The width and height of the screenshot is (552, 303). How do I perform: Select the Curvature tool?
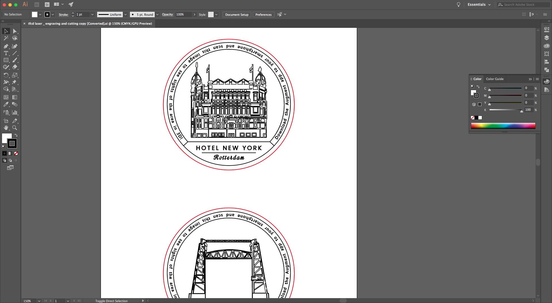tap(15, 46)
